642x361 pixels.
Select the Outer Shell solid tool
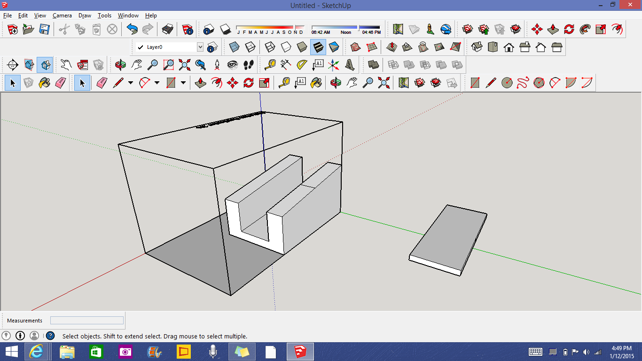tap(374, 65)
